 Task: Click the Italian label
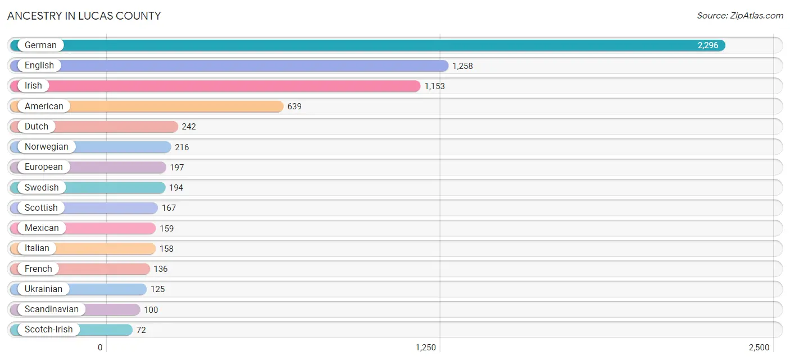click(x=37, y=248)
